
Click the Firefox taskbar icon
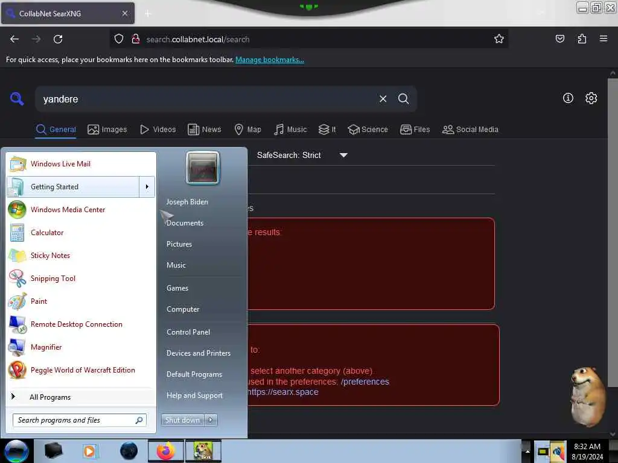pyautogui.click(x=166, y=451)
